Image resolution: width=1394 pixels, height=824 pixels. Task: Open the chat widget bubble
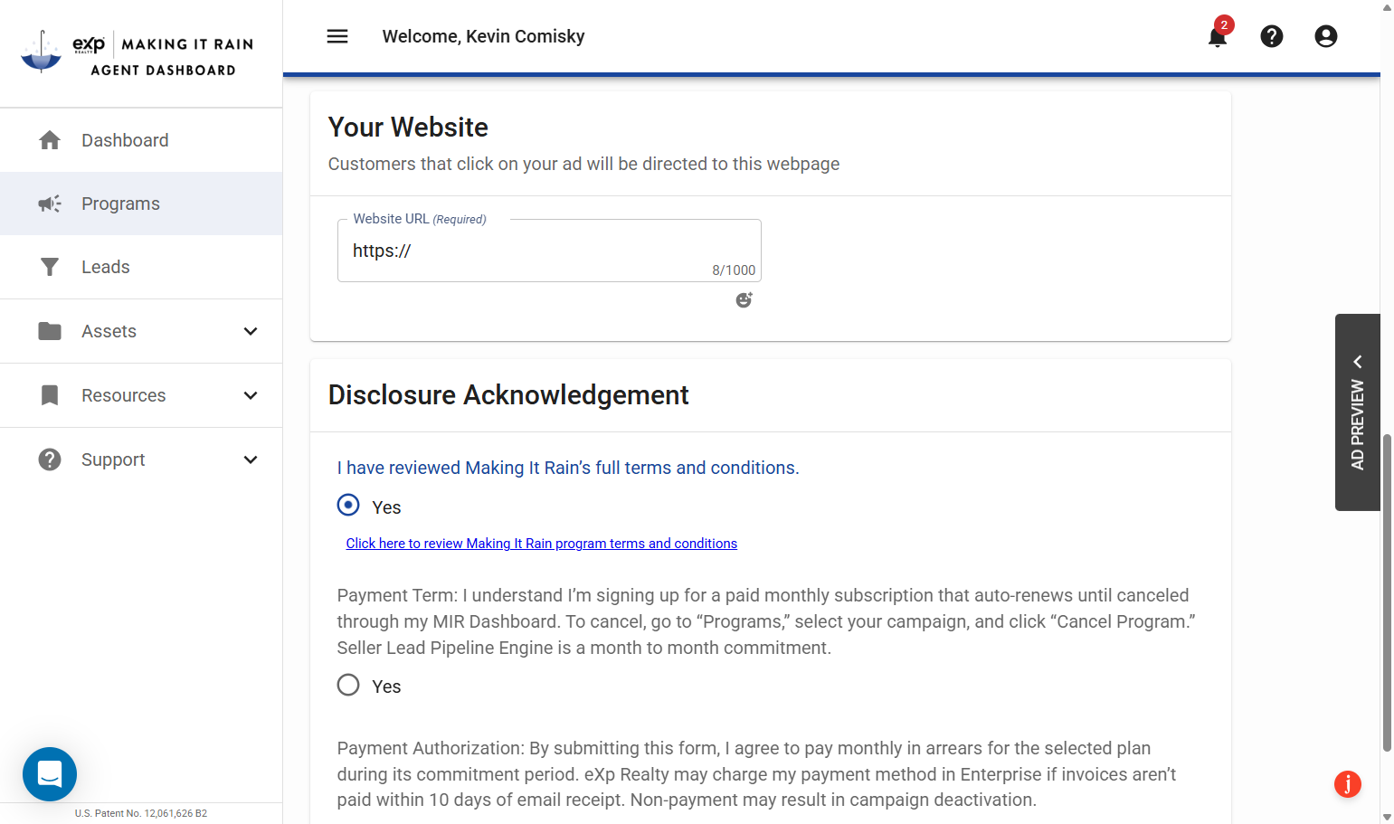(50, 774)
